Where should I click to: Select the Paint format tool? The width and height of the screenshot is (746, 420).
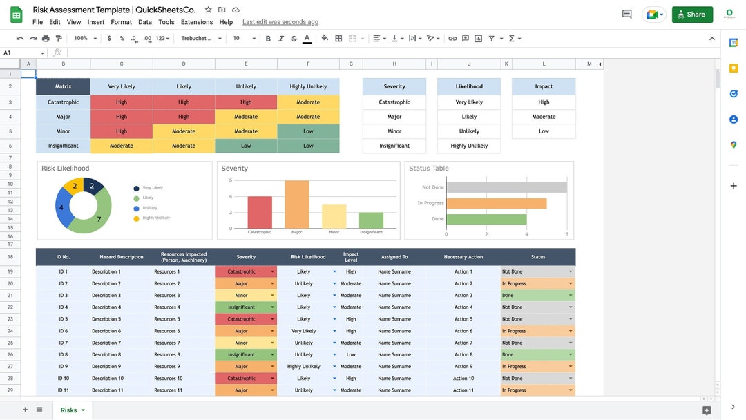pos(59,38)
